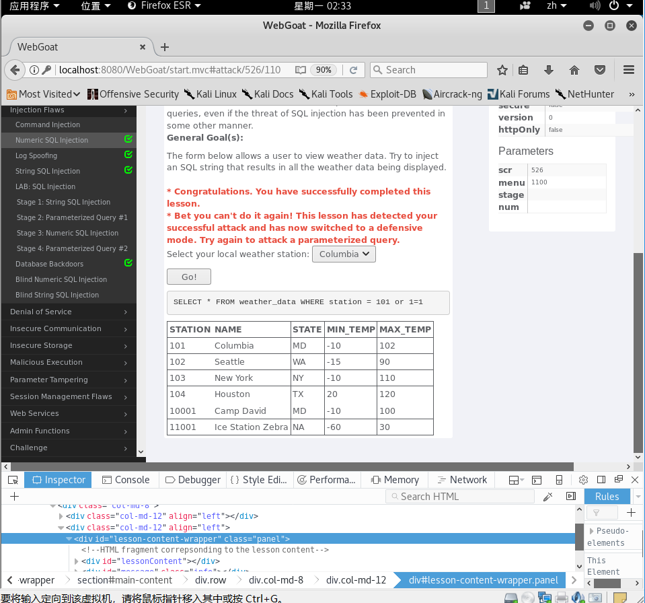Screen dimensions: 645x603
Task: Click the Search HTML field
Action: pyautogui.click(x=460, y=497)
